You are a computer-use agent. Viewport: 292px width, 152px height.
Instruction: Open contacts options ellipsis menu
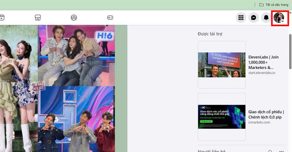[281, 151]
